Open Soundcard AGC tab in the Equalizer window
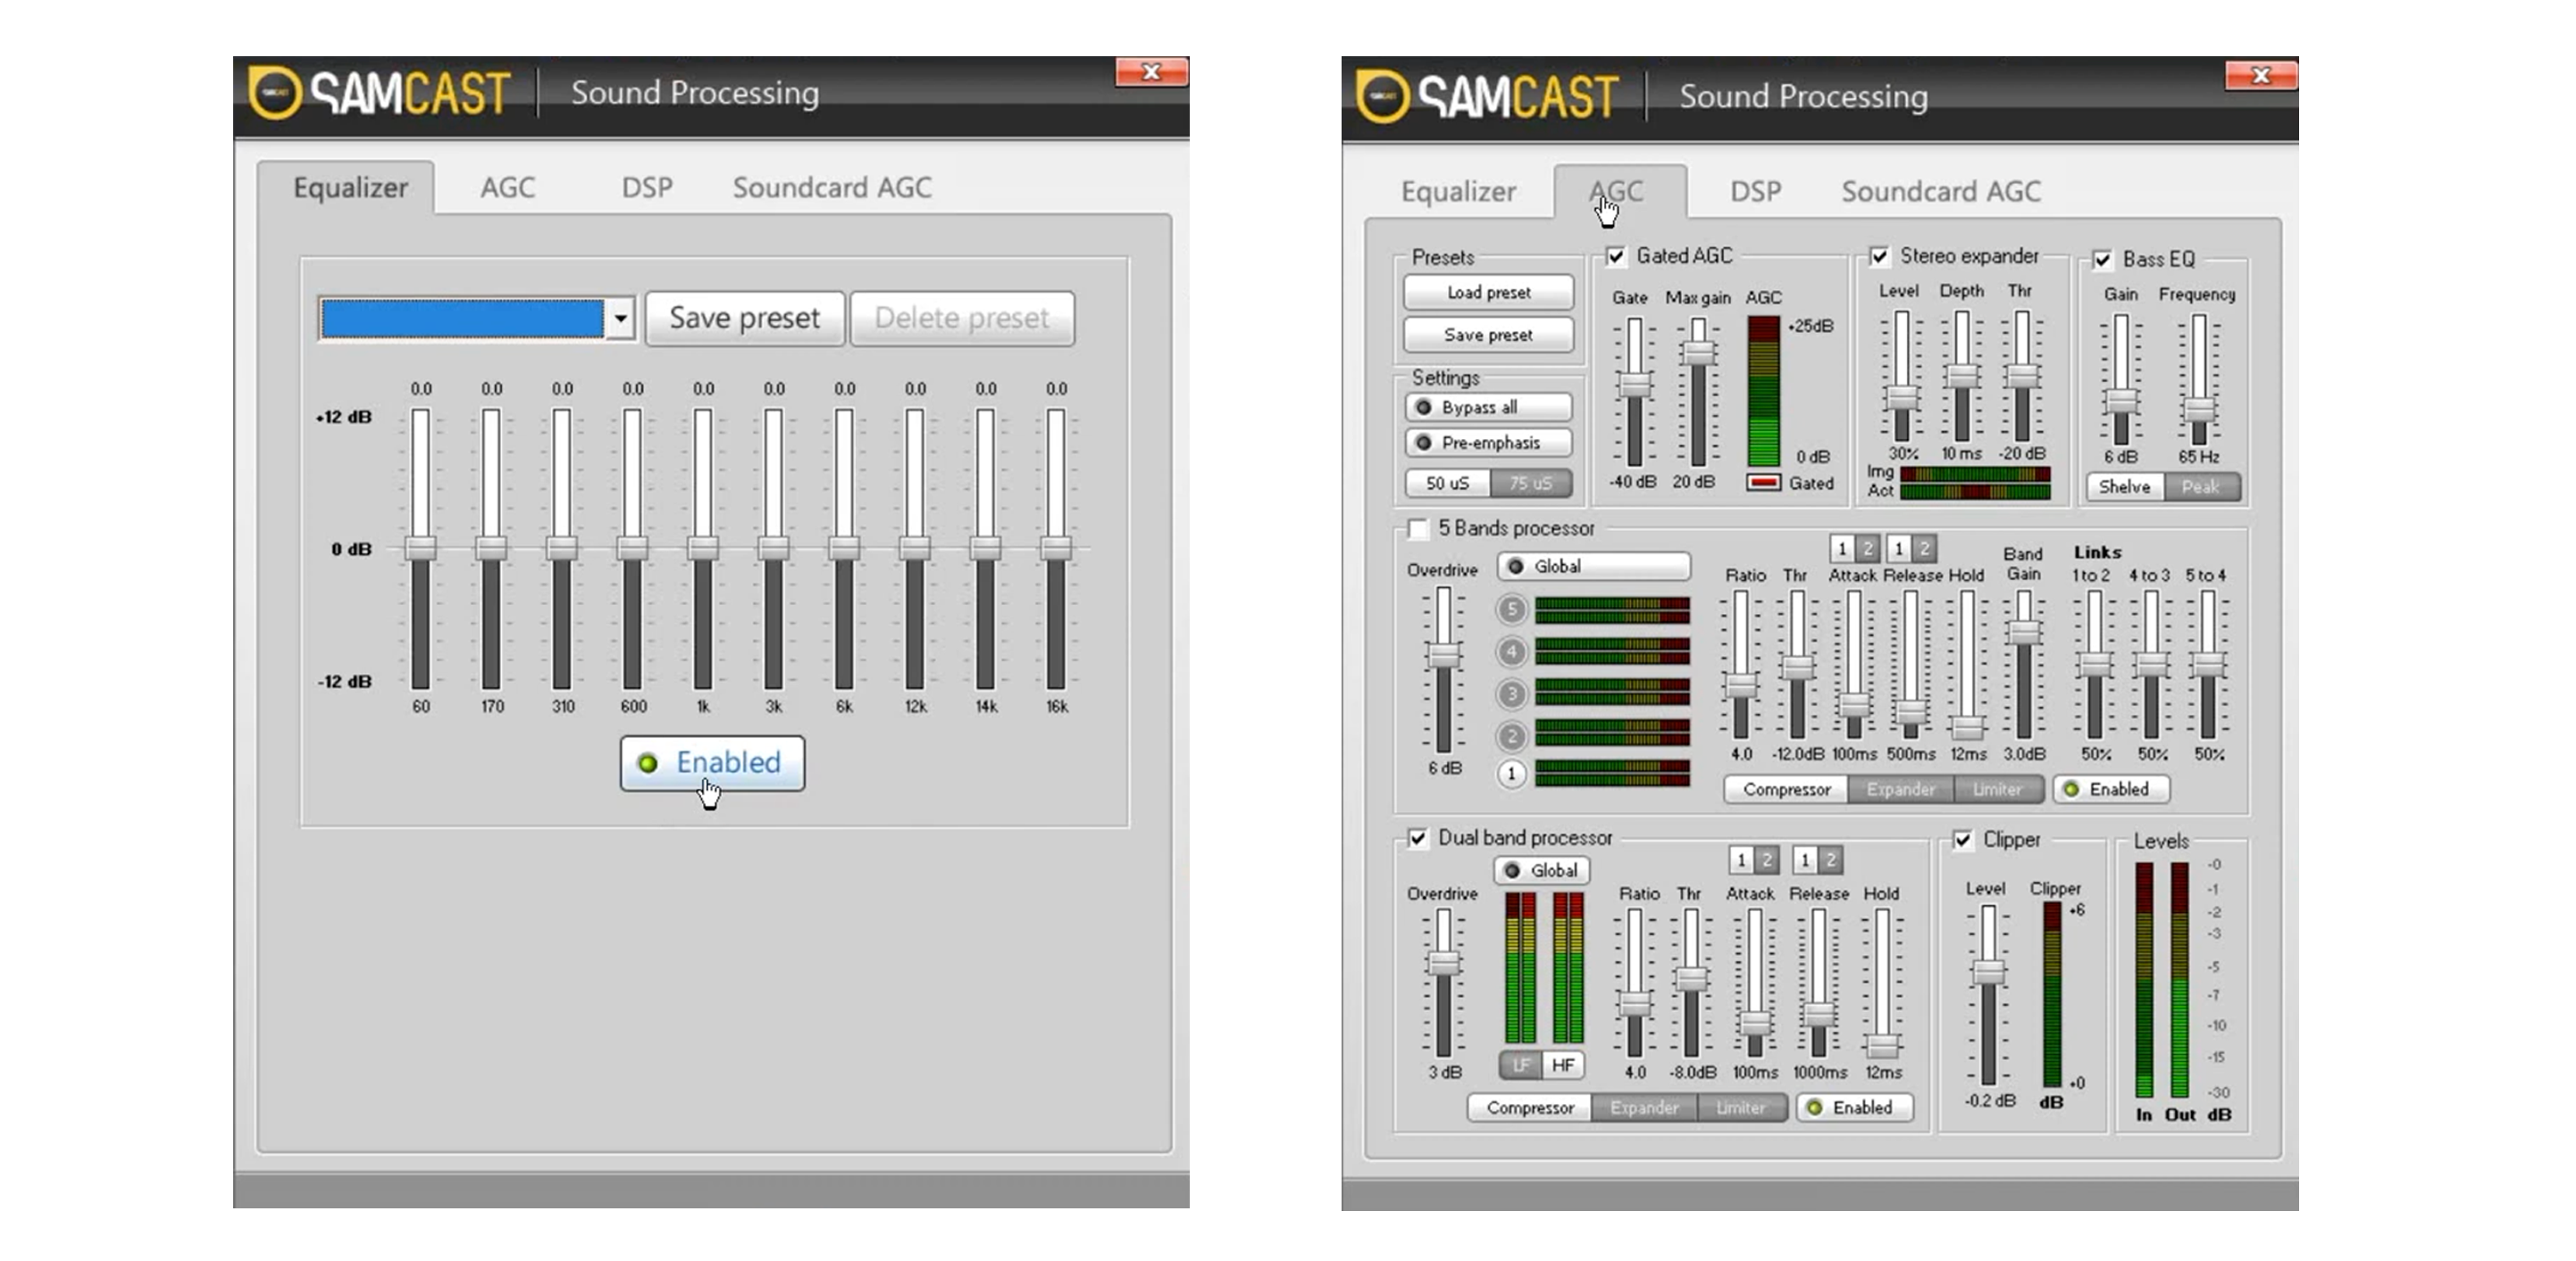Image resolution: width=2576 pixels, height=1261 pixels. click(x=831, y=187)
